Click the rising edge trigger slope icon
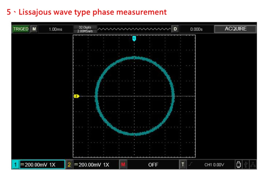Image resolution: width=273 pixels, height=178 pixels. pyautogui.click(x=191, y=164)
